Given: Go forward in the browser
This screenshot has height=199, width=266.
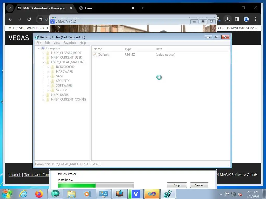Looking at the screenshot, I should [20, 19].
